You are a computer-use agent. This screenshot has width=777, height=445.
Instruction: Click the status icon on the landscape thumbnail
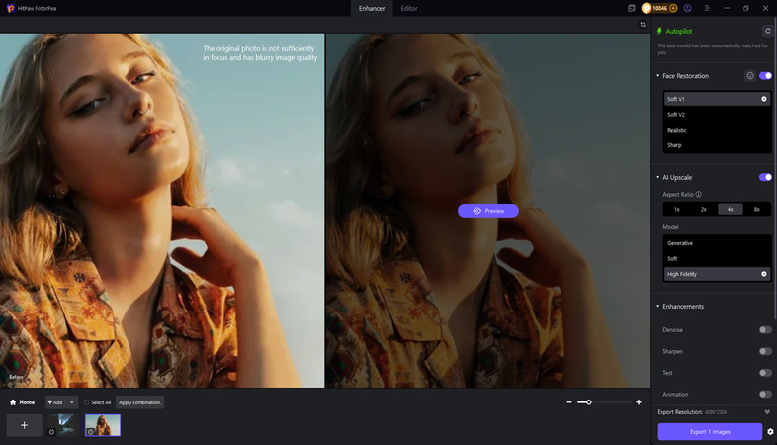point(51,432)
